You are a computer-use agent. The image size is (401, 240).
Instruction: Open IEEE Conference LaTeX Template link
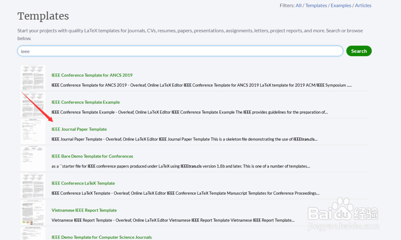click(x=83, y=183)
